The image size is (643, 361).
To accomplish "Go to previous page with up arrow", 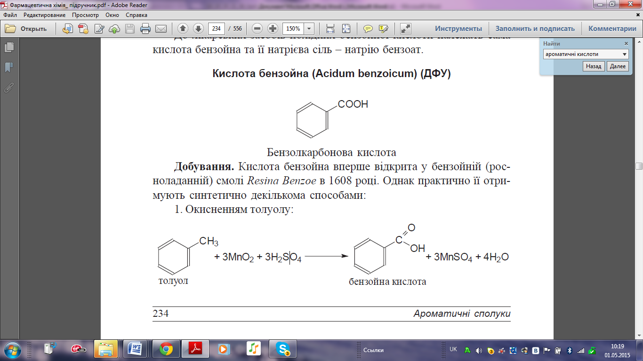I will pos(183,28).
